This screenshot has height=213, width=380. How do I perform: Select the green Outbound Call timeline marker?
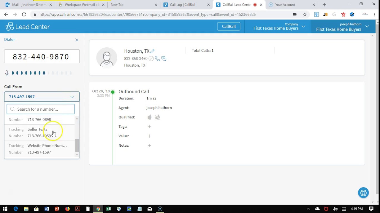coord(113,92)
